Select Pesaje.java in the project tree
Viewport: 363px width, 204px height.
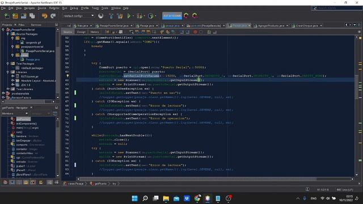(x=32, y=59)
